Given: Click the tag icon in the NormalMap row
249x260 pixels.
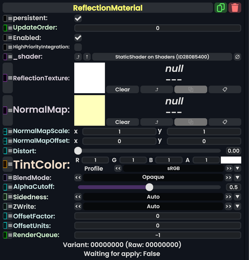Looking at the screenshot, I should (225, 122).
